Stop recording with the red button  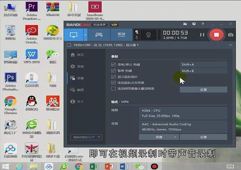pyautogui.click(x=217, y=35)
